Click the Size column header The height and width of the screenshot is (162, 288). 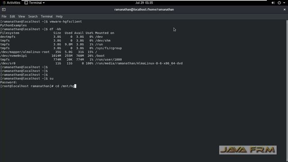pos(57,33)
